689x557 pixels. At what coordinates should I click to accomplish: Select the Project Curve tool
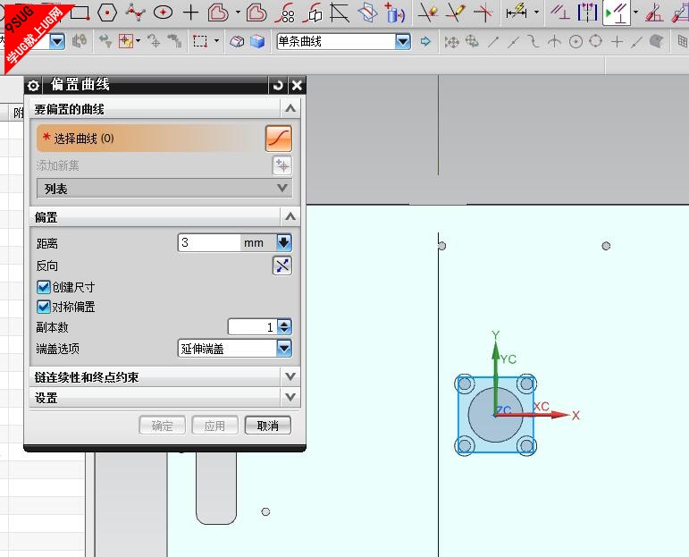(395, 13)
